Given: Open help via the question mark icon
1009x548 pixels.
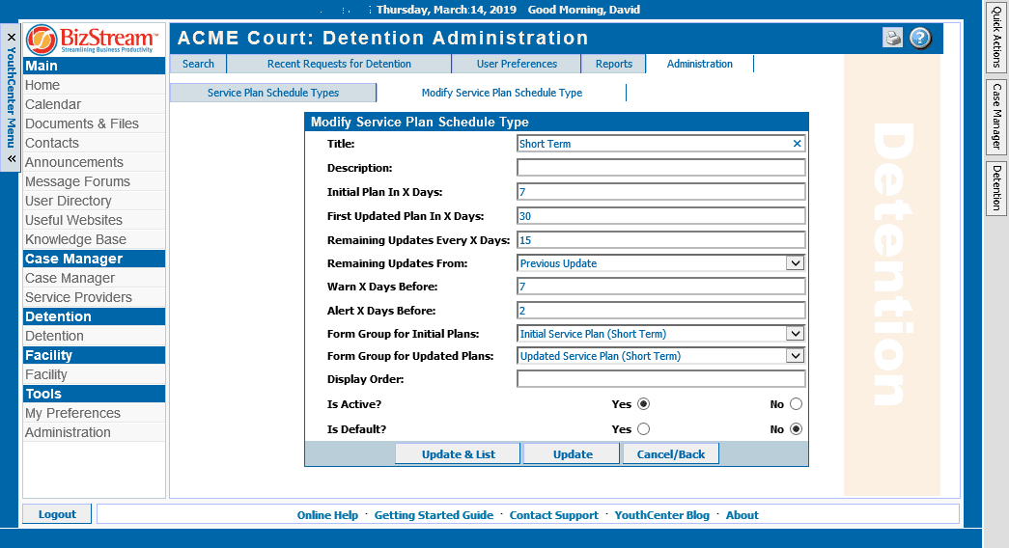Looking at the screenshot, I should tap(920, 38).
